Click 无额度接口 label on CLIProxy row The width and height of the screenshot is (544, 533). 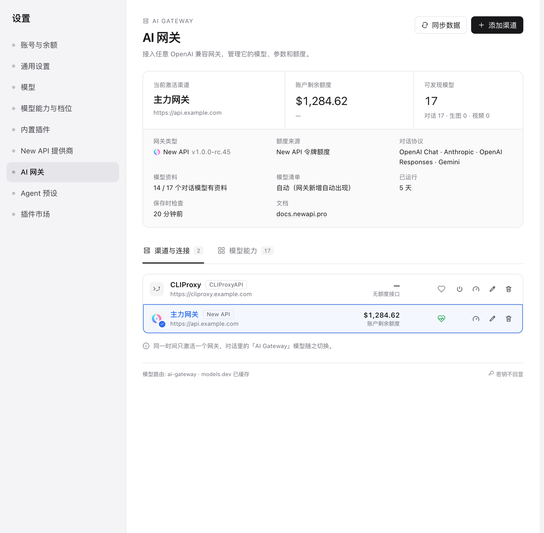click(x=386, y=294)
